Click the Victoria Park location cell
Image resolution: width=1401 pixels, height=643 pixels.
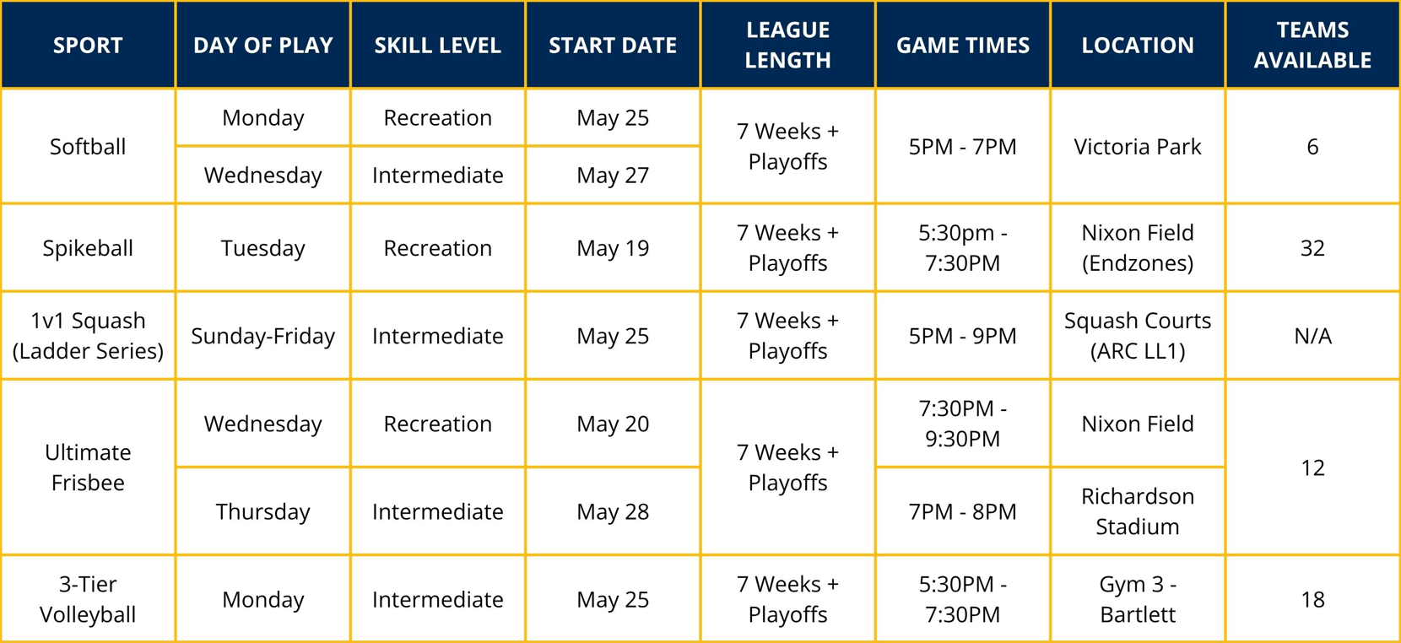(1138, 146)
